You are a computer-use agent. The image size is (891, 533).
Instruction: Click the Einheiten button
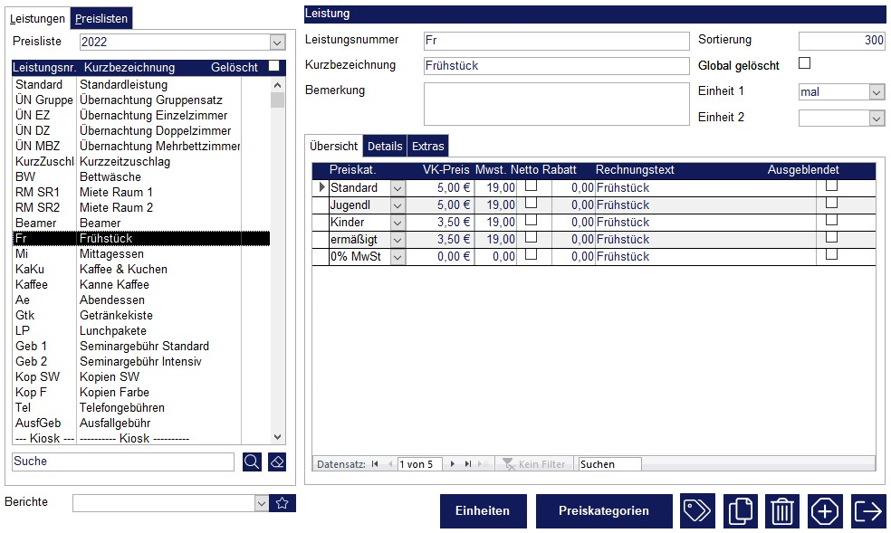coord(483,510)
